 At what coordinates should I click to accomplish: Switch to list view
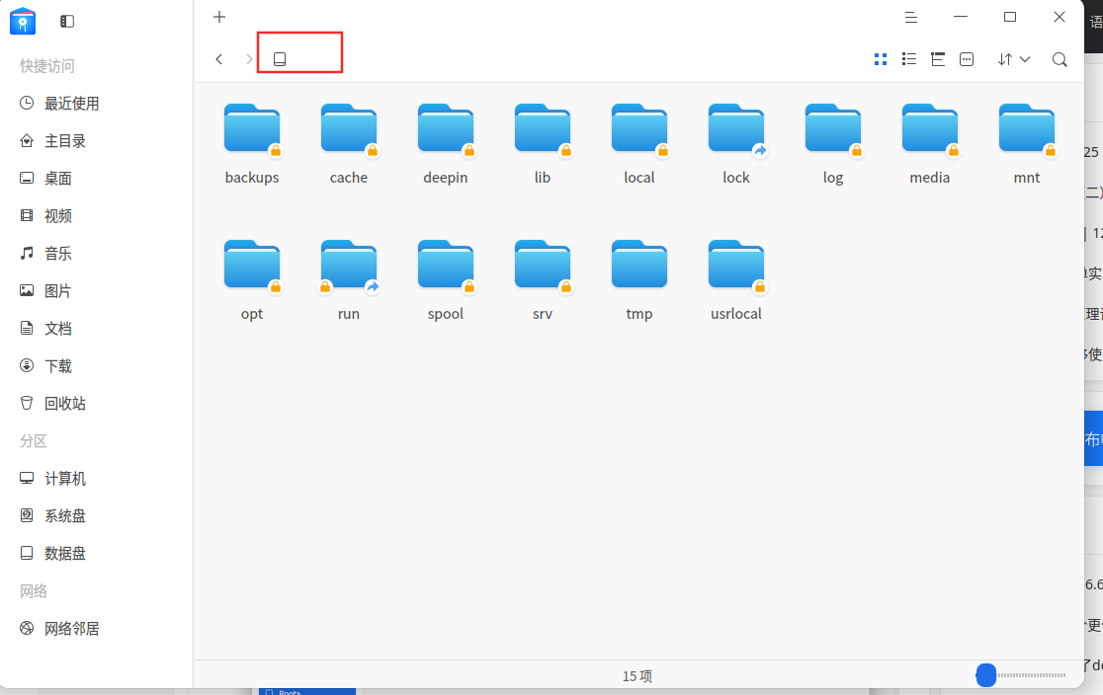[909, 59]
